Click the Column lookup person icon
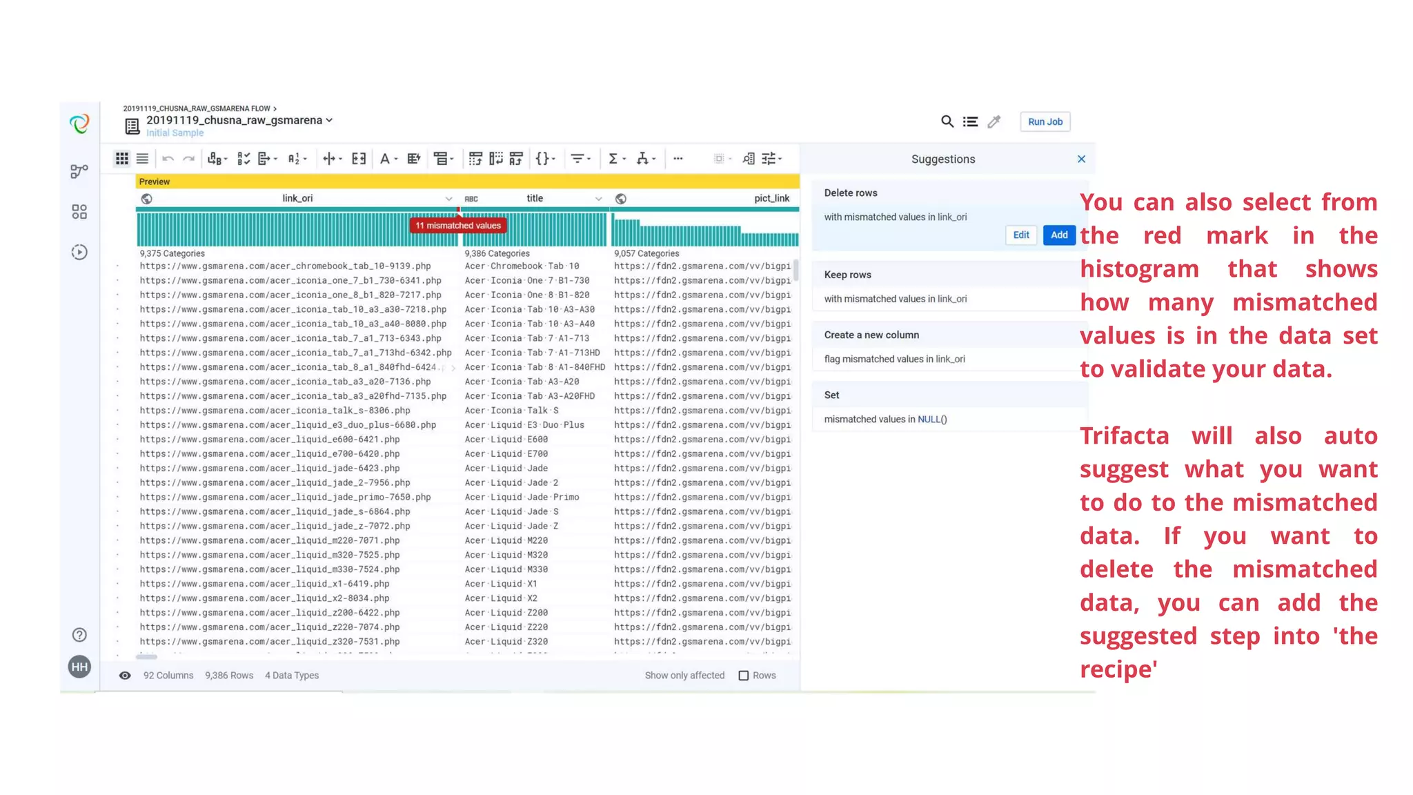Image resolution: width=1413 pixels, height=795 pixels. 749,159
